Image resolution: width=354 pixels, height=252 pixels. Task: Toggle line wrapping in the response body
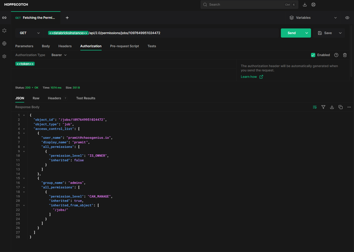[315, 107]
